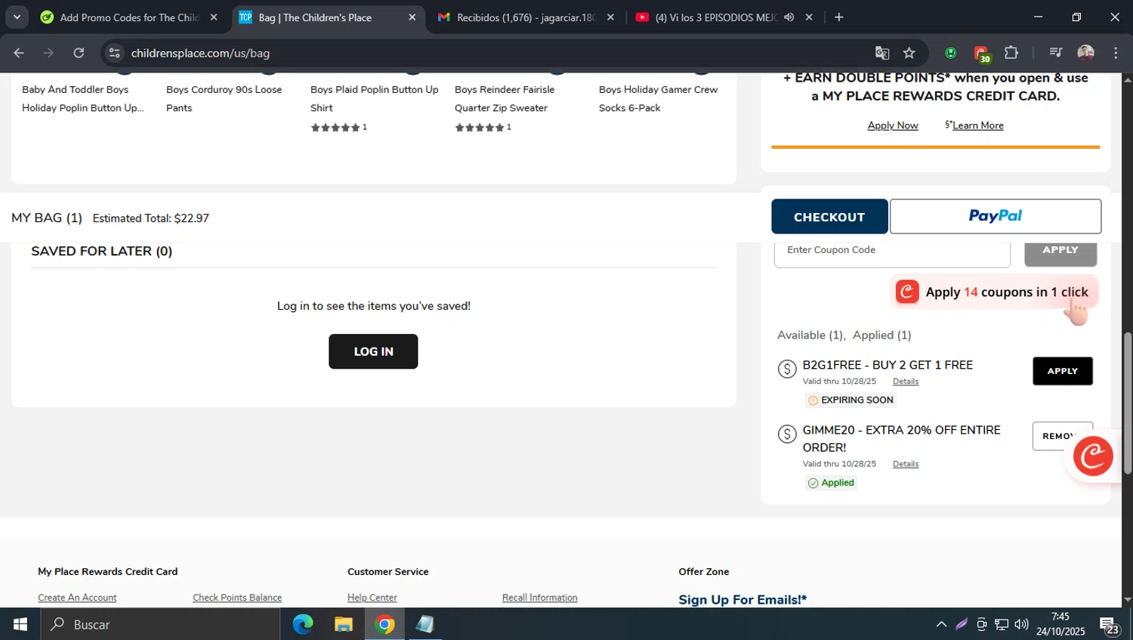Open the red coupon extension with badge 30
This screenshot has height=640, width=1133.
[x=981, y=54]
